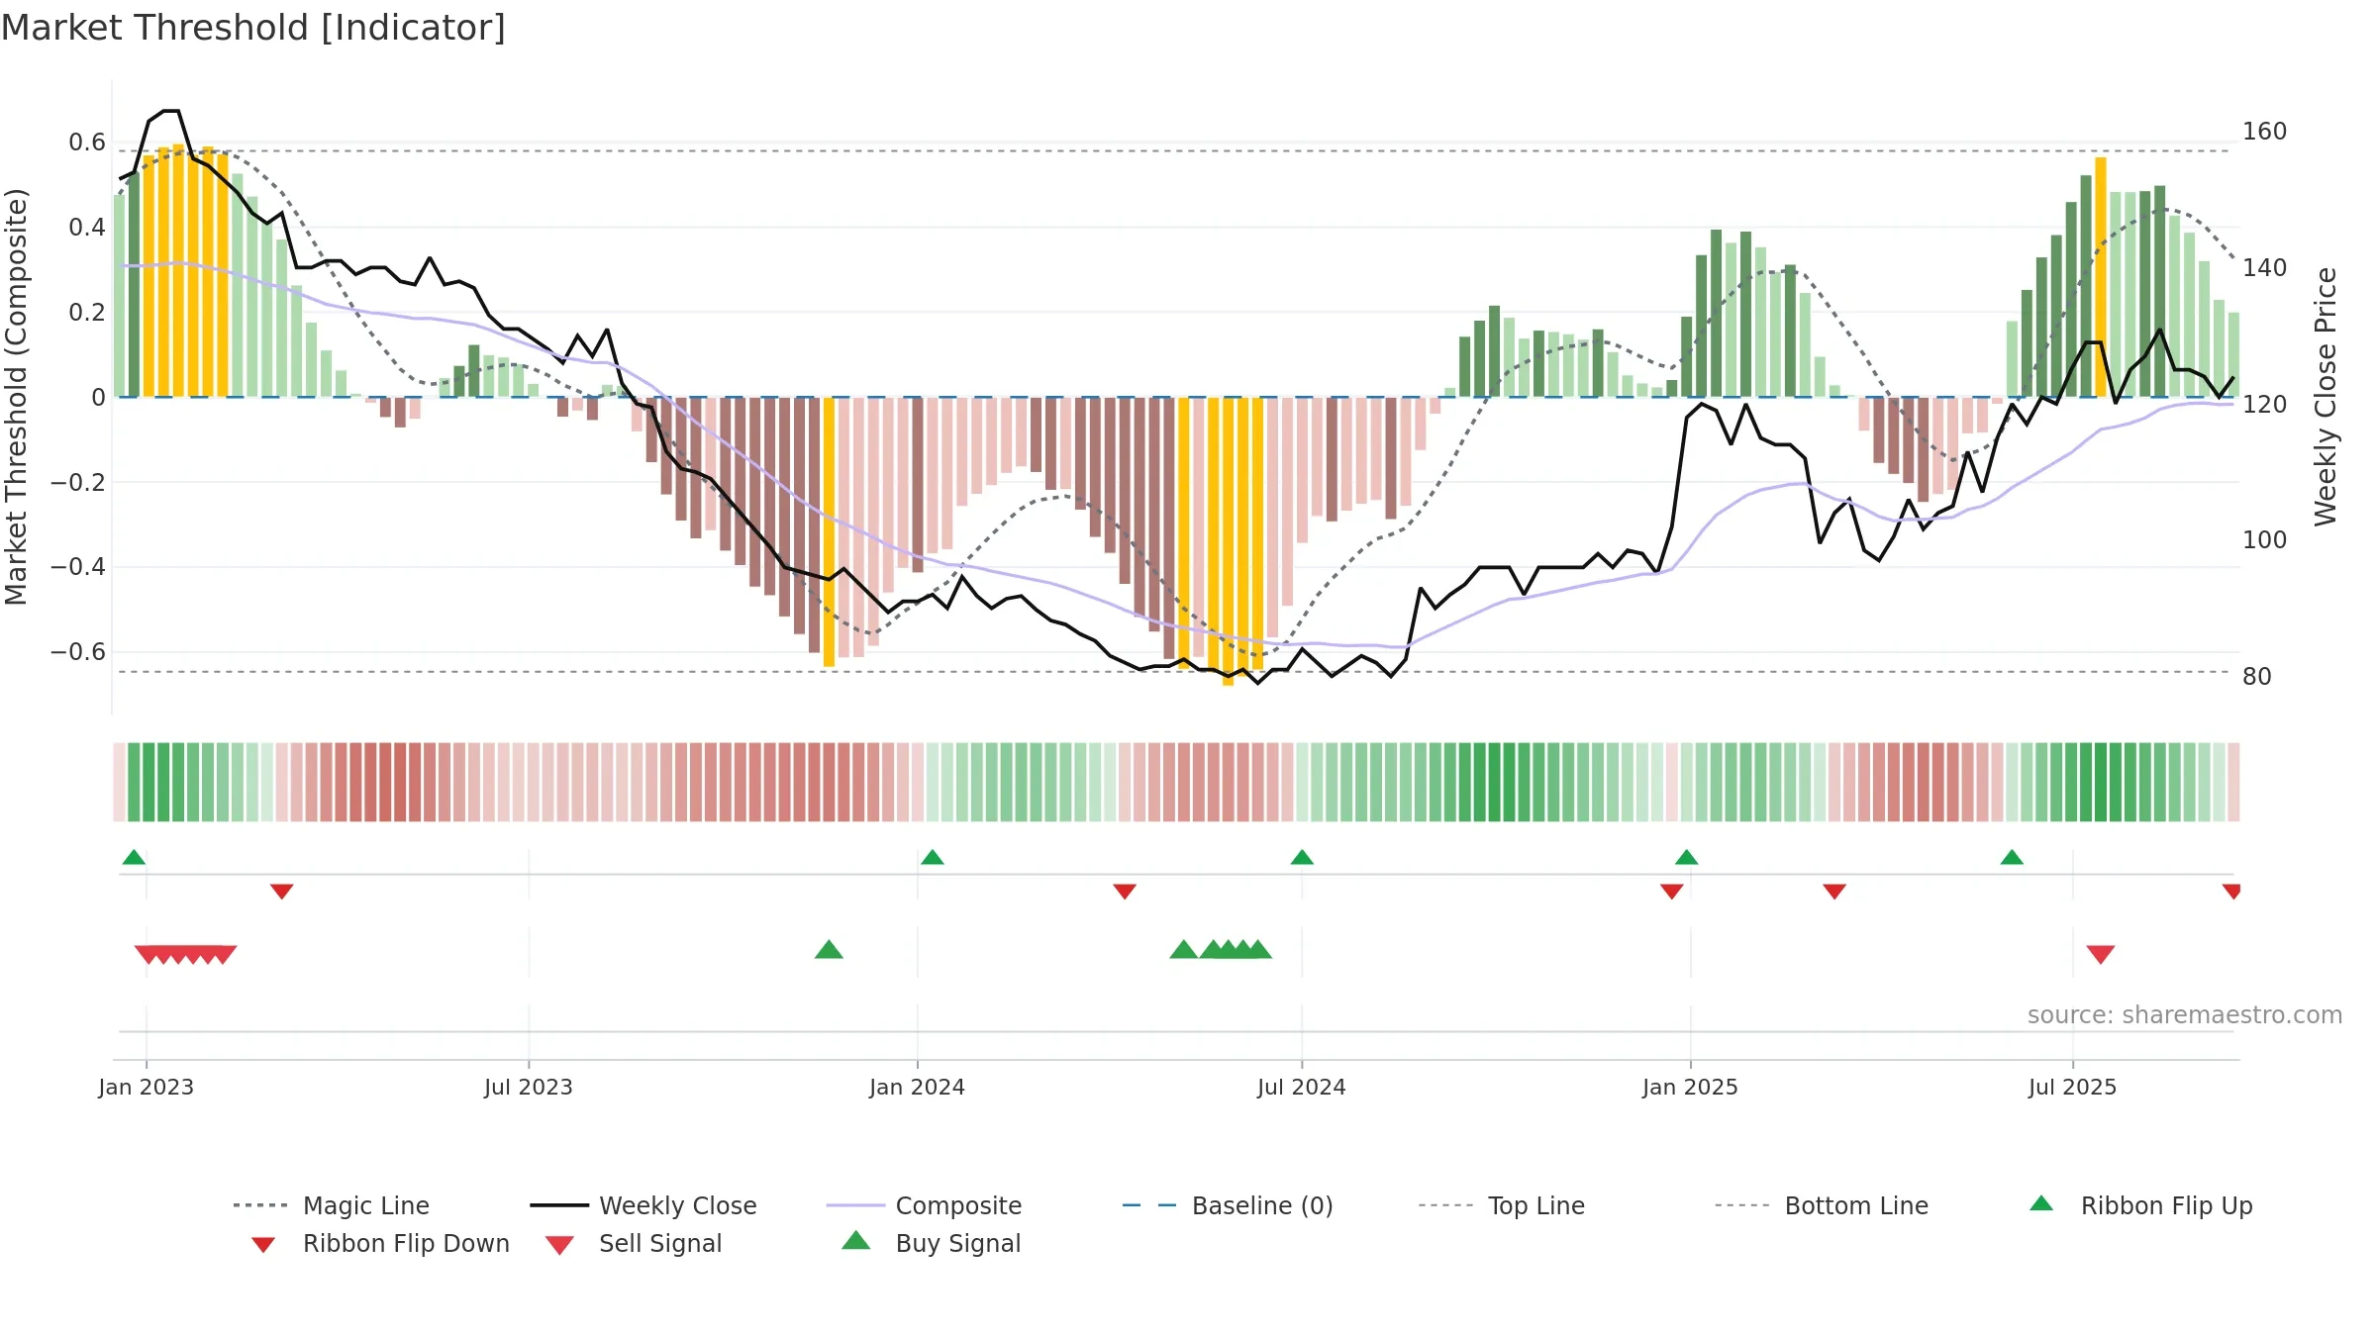Select the ribbon flip up marker at Jan 2025
2376x1336 pixels.
[1687, 857]
